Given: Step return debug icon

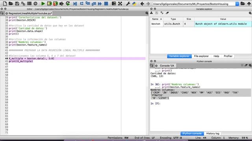Looking at the screenshot, I should click(x=94, y=4).
